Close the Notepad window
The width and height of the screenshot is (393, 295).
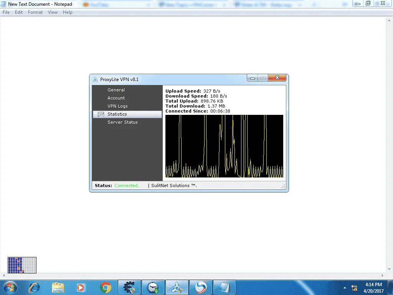click(x=383, y=3)
